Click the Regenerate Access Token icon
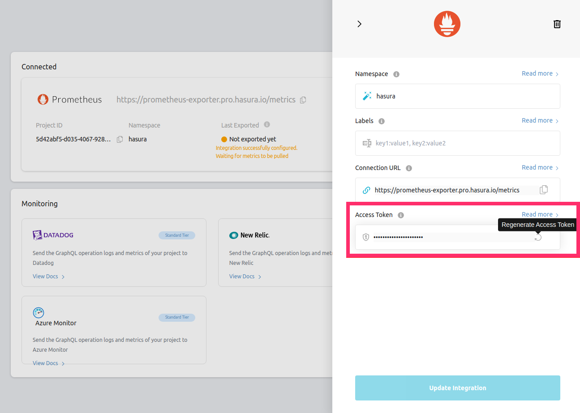 pyautogui.click(x=539, y=237)
